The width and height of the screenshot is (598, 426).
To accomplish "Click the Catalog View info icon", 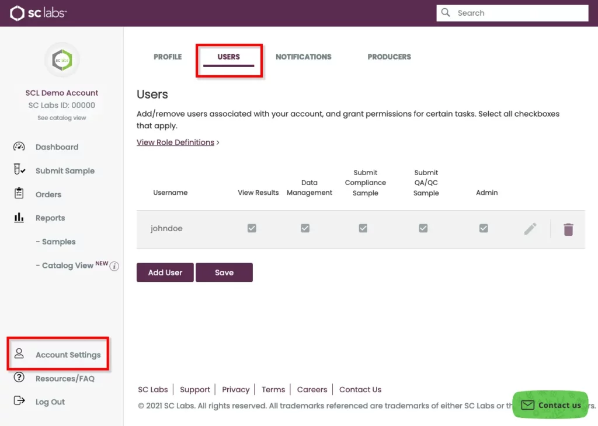I will click(x=114, y=266).
